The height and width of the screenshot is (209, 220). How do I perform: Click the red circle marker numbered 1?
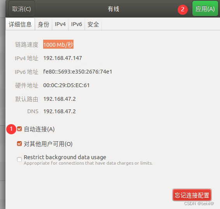[x=11, y=129]
